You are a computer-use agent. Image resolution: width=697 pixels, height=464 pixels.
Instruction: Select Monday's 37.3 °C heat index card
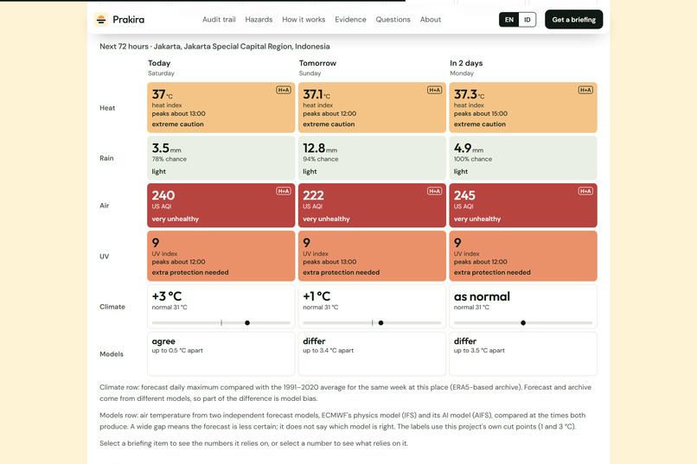pos(523,107)
